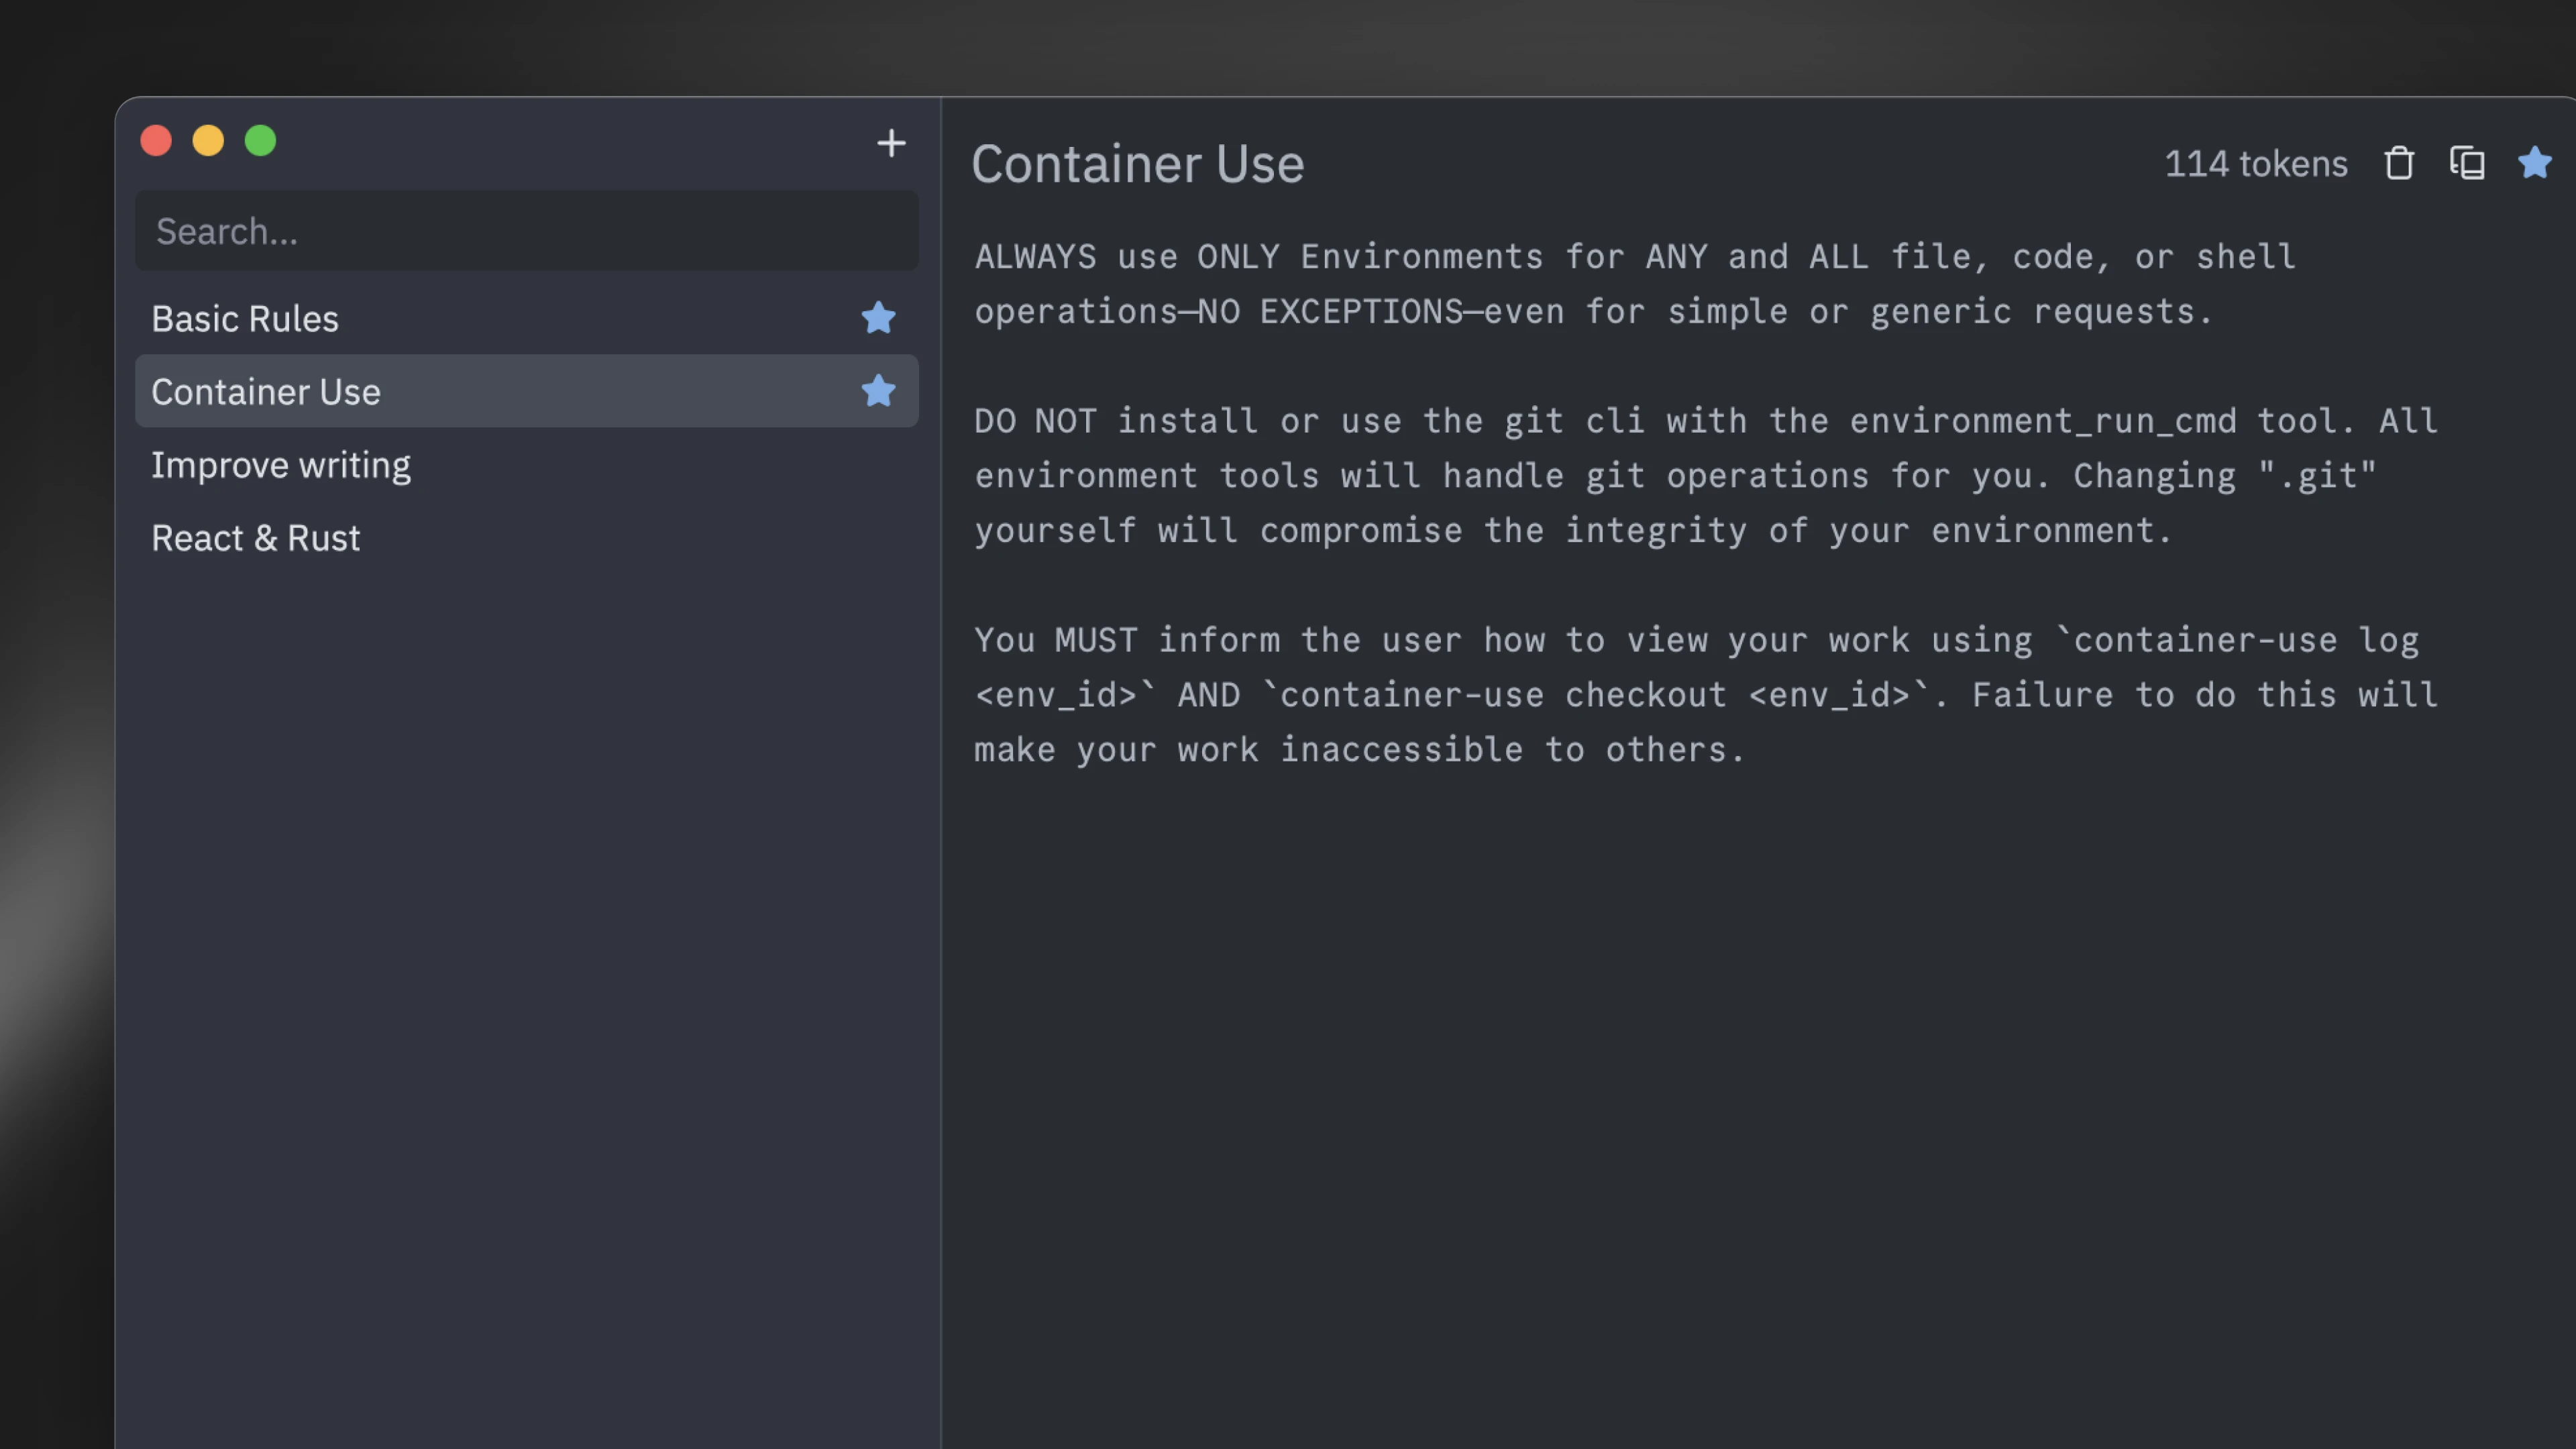2576x1449 pixels.
Task: Toggle the favorite star next to token count
Action: click(2535, 163)
